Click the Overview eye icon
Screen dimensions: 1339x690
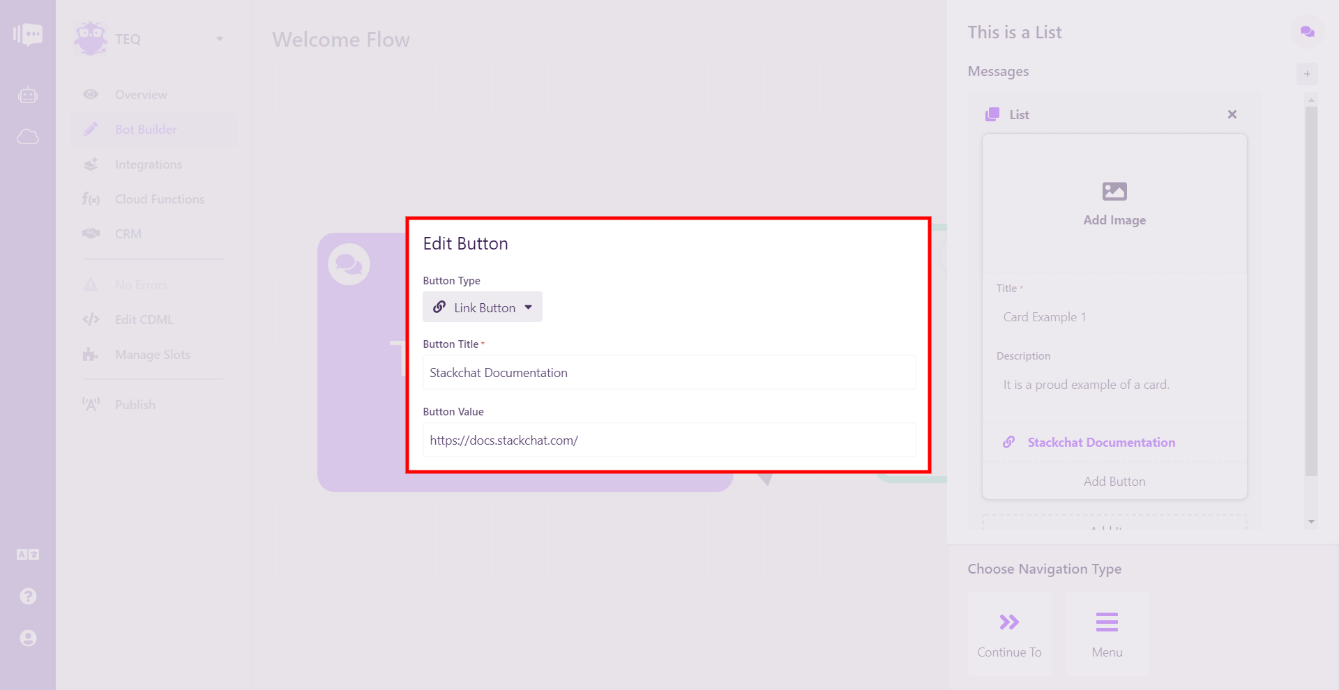pyautogui.click(x=91, y=94)
